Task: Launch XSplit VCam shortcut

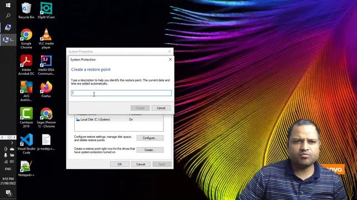Action: pos(46,10)
